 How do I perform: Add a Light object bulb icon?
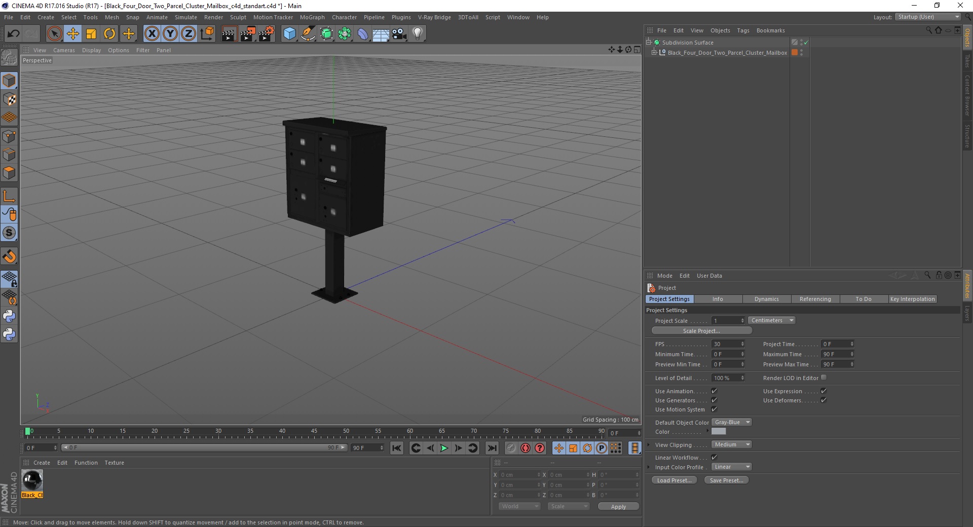coord(418,34)
